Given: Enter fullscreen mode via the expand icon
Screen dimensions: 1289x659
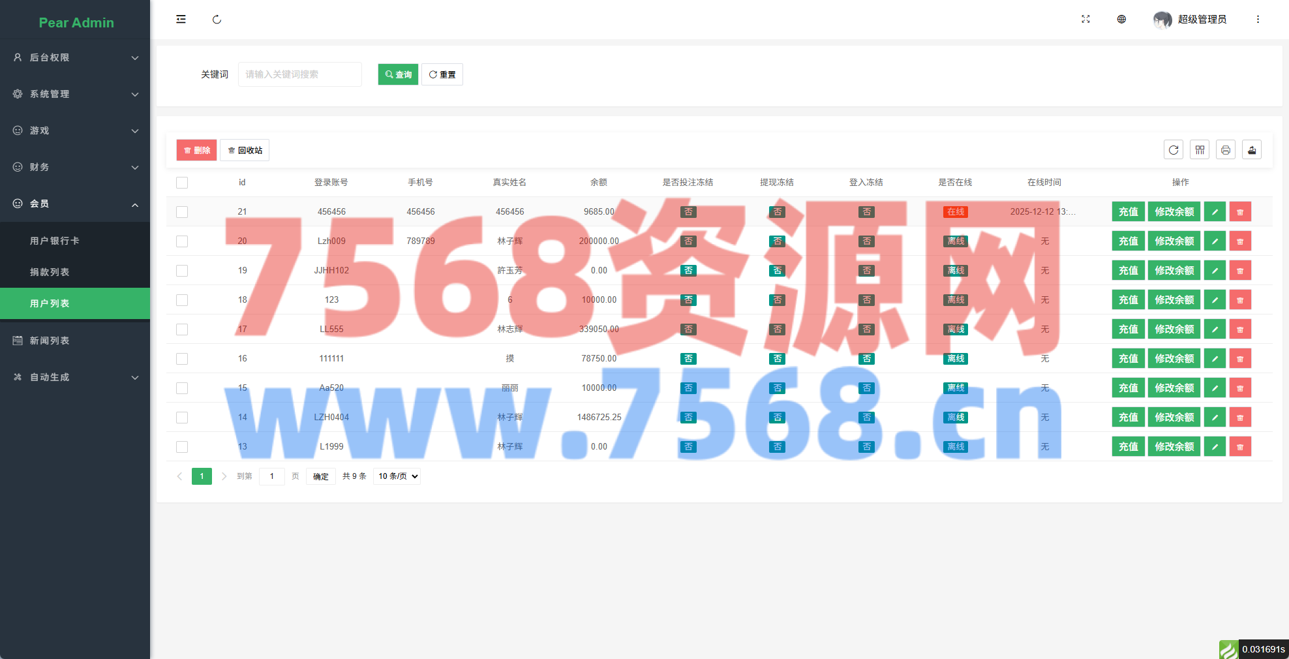Looking at the screenshot, I should (x=1085, y=20).
